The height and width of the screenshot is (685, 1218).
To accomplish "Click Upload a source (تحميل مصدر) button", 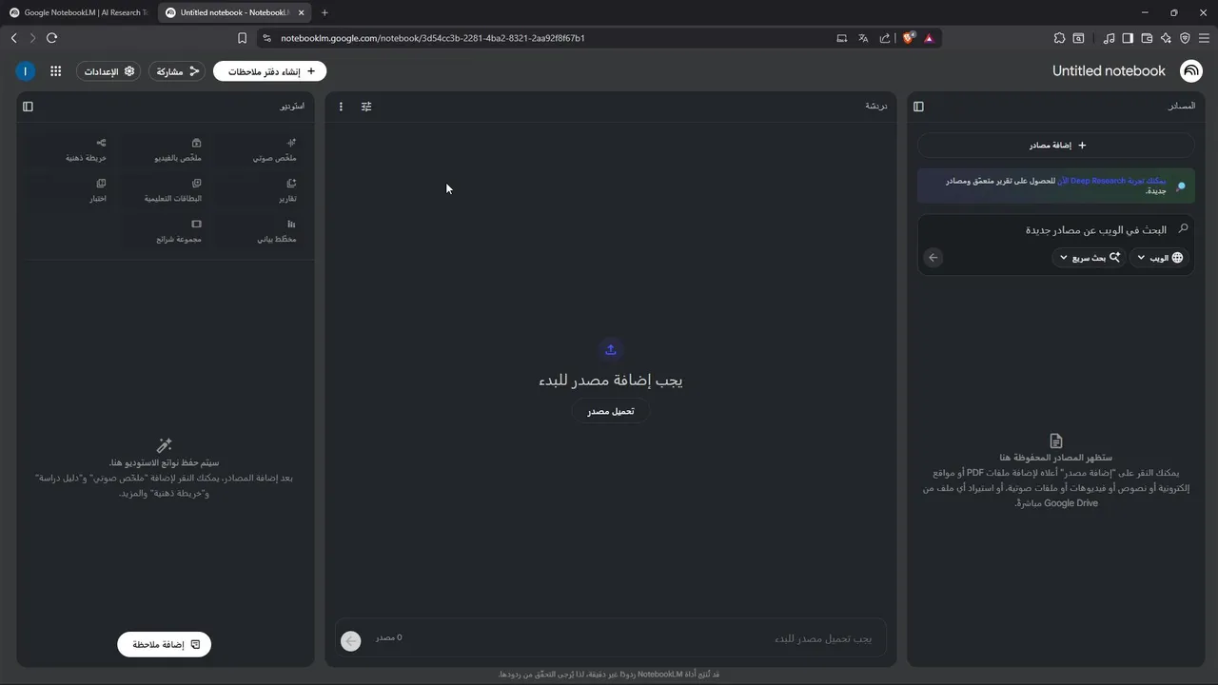I will [x=611, y=411].
